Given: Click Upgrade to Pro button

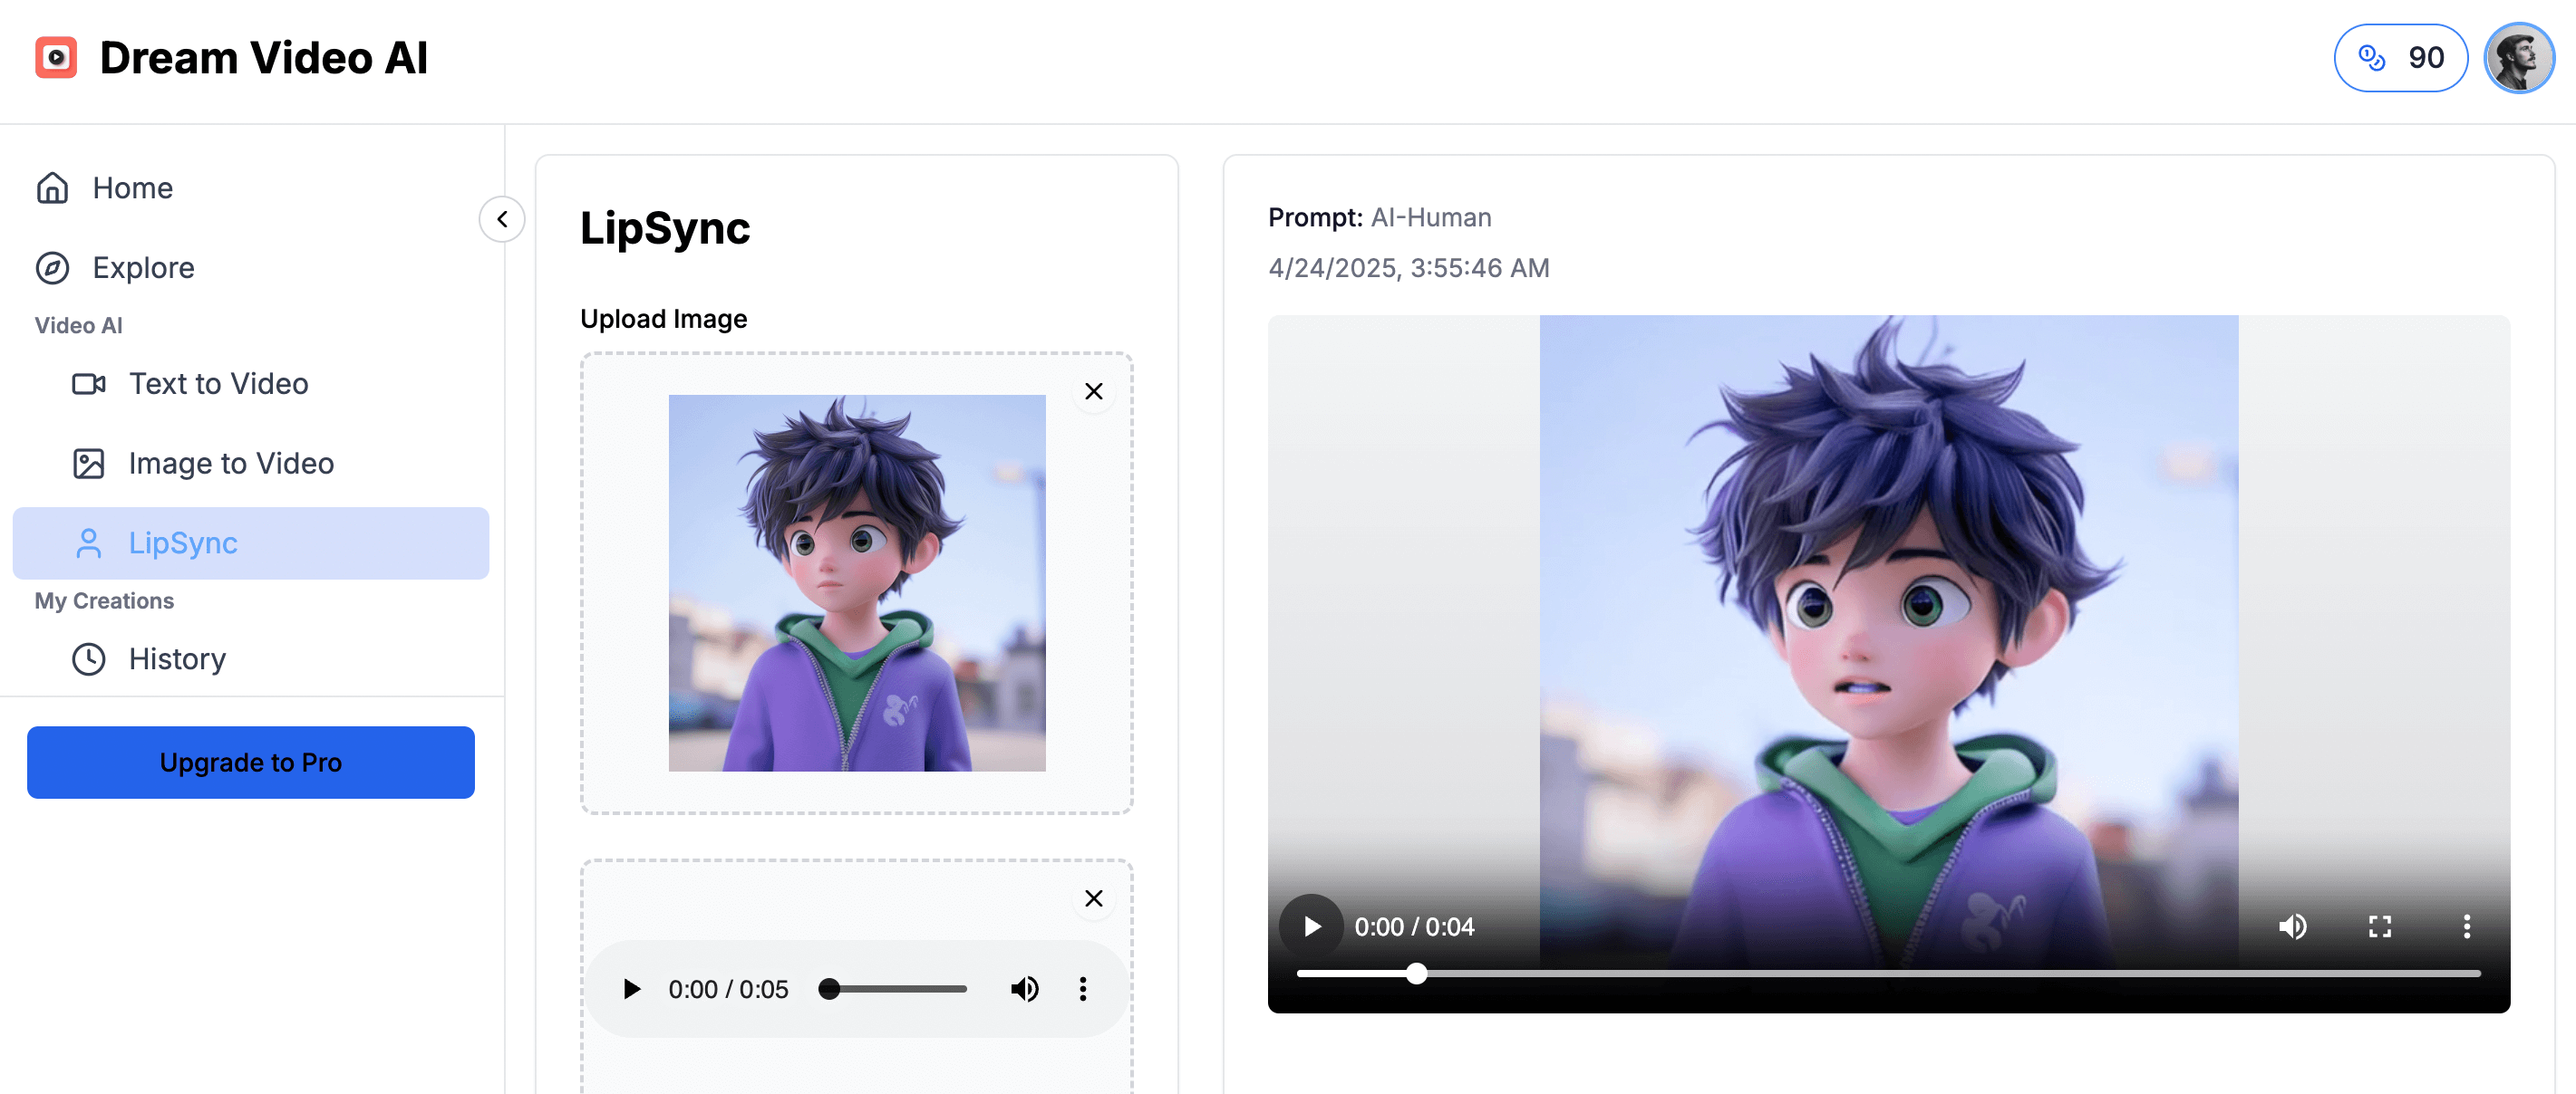Looking at the screenshot, I should (251, 763).
